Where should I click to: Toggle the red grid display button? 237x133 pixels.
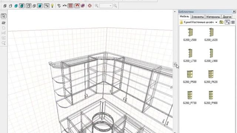click(x=70, y=6)
